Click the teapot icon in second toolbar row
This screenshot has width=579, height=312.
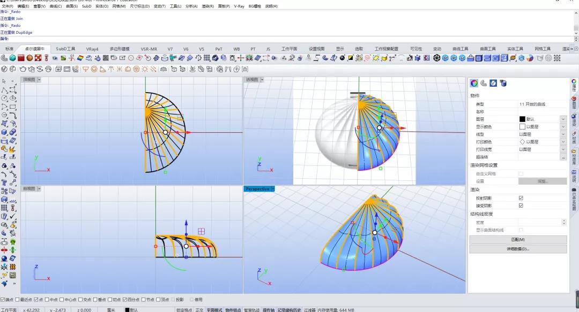pyautogui.click(x=23, y=69)
